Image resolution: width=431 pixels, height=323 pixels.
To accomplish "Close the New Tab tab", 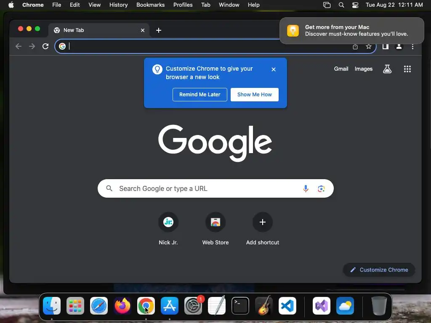I will point(143,30).
